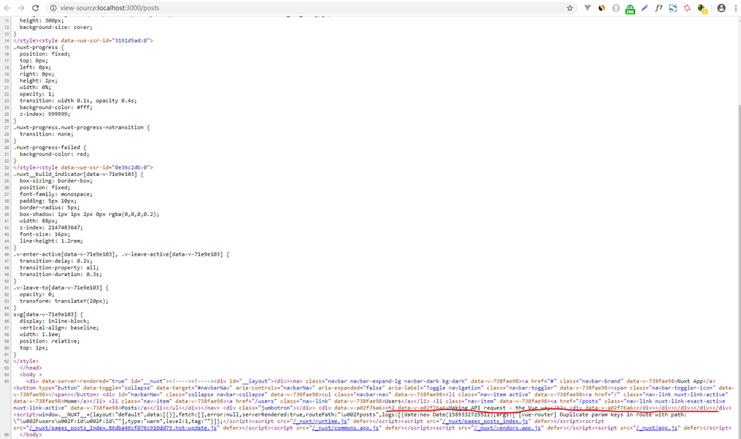
Task: Click the text "background-color: red;"
Action: (x=54, y=154)
